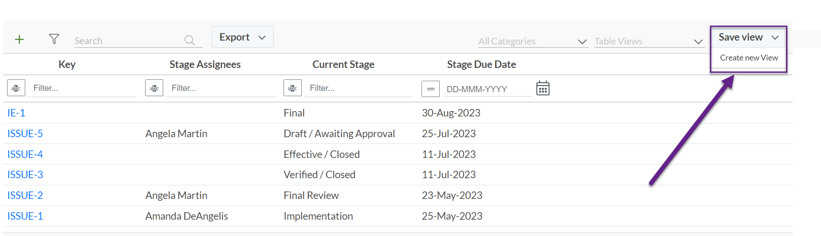Open the ISSUE-1 link
The image size is (821, 236).
pos(25,216)
